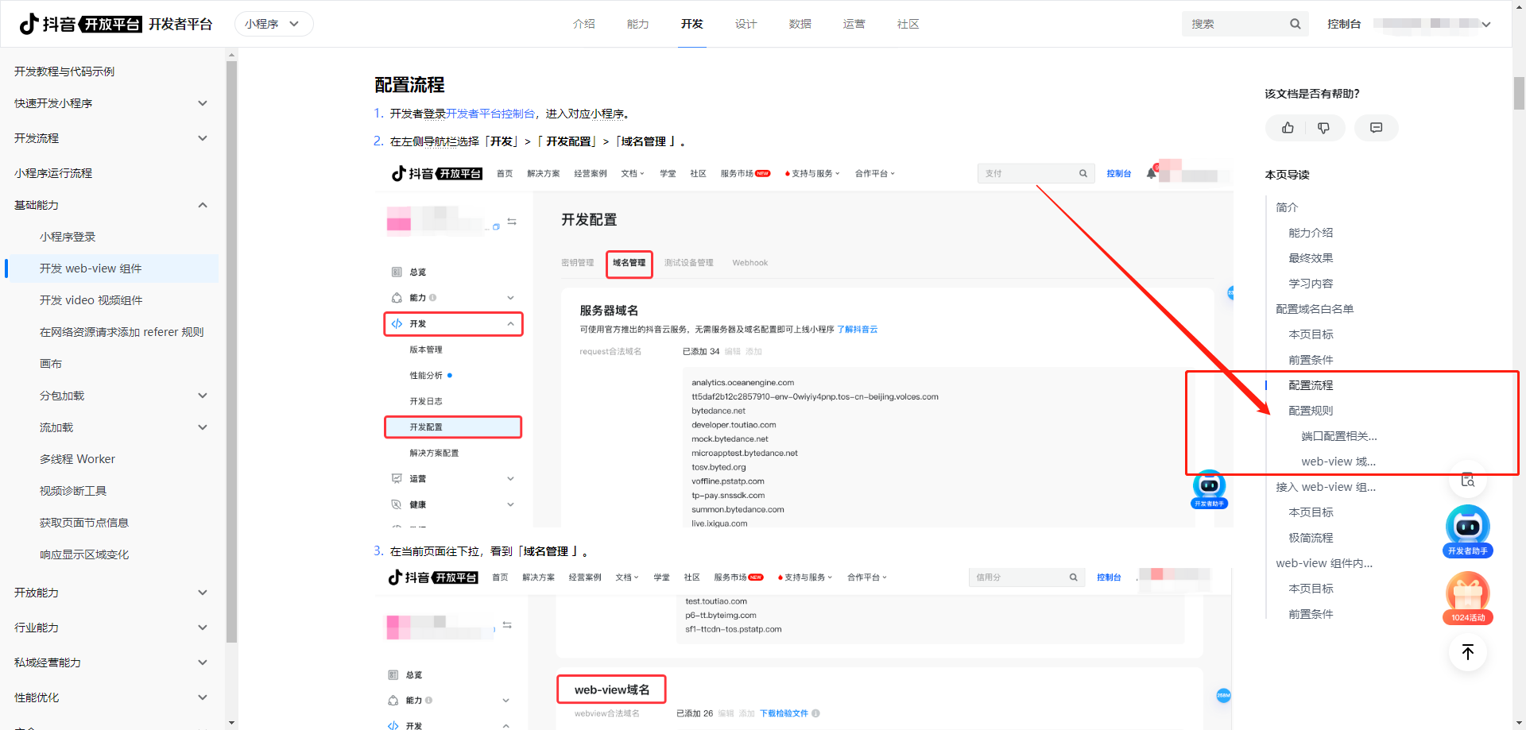1526x730 pixels.
Task: Give the doc a thumbs up
Action: 1288,128
